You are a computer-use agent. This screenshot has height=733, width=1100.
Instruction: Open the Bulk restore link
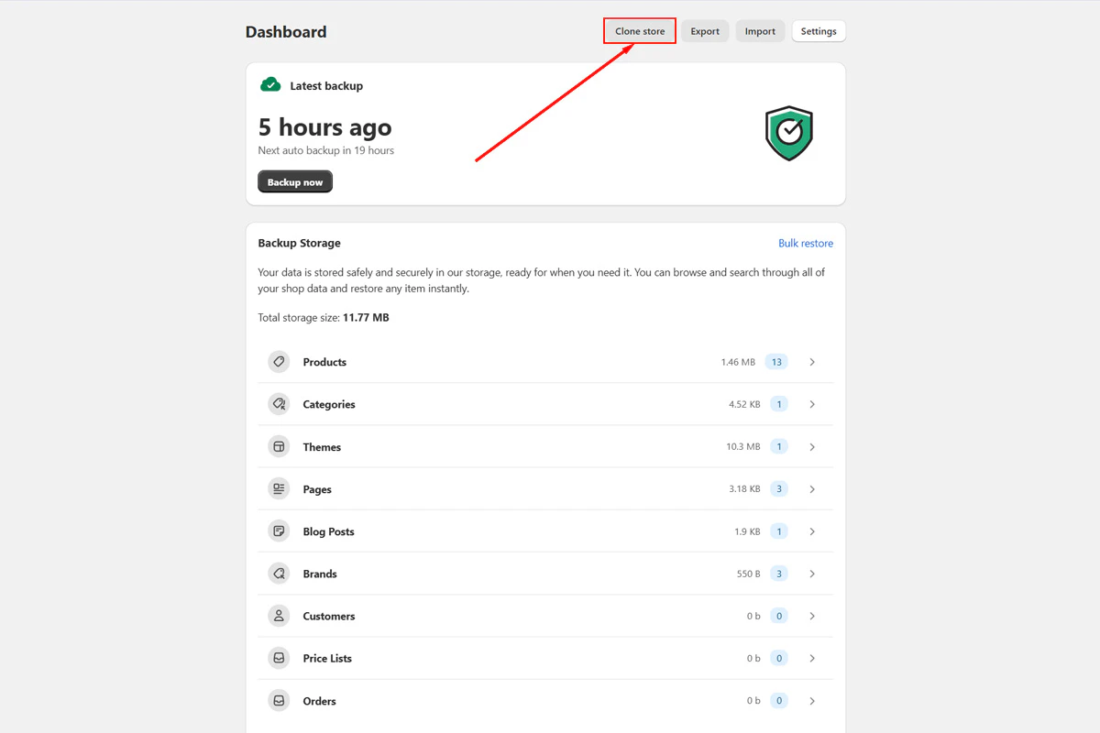coord(806,242)
